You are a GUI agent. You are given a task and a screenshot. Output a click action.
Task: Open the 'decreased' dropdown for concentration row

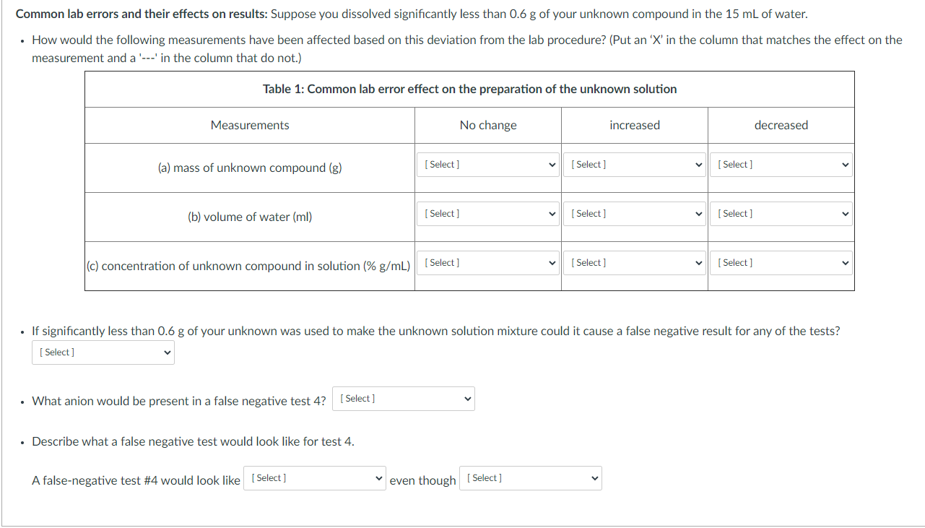781,262
